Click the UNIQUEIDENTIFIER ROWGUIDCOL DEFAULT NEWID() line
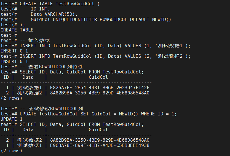The width and height of the screenshot is (230, 156). click(101, 19)
